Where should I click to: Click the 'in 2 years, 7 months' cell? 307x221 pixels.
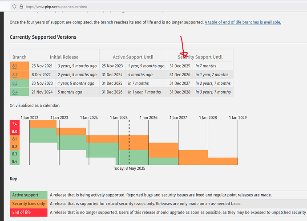tap(213, 83)
